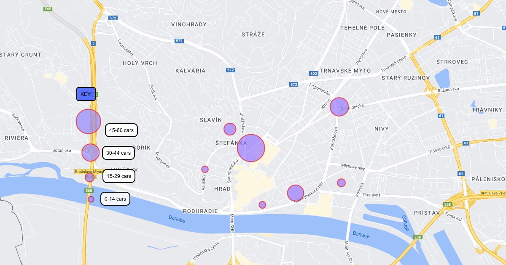This screenshot has height=265, width=506.
Task: Click the Tomášikova street label
Action: click(x=452, y=10)
